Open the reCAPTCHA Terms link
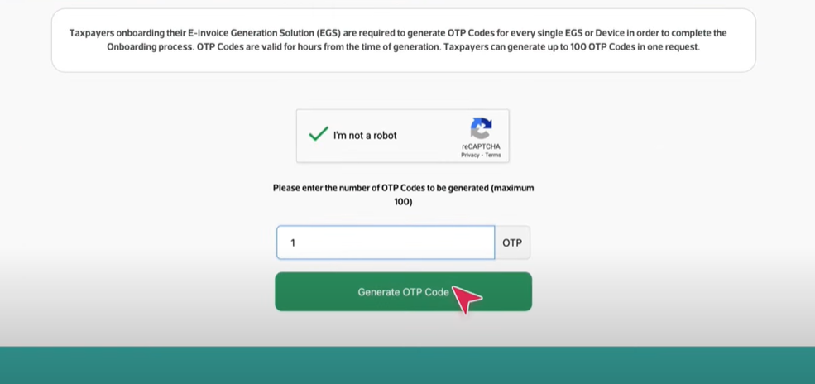Viewport: 815px width, 384px height. point(493,155)
